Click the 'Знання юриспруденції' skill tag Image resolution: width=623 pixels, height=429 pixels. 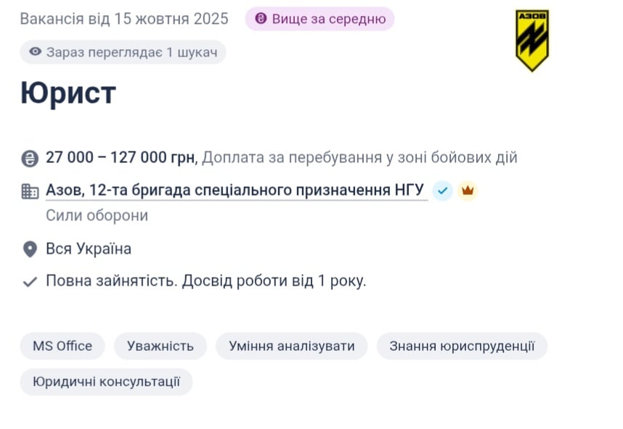click(463, 346)
